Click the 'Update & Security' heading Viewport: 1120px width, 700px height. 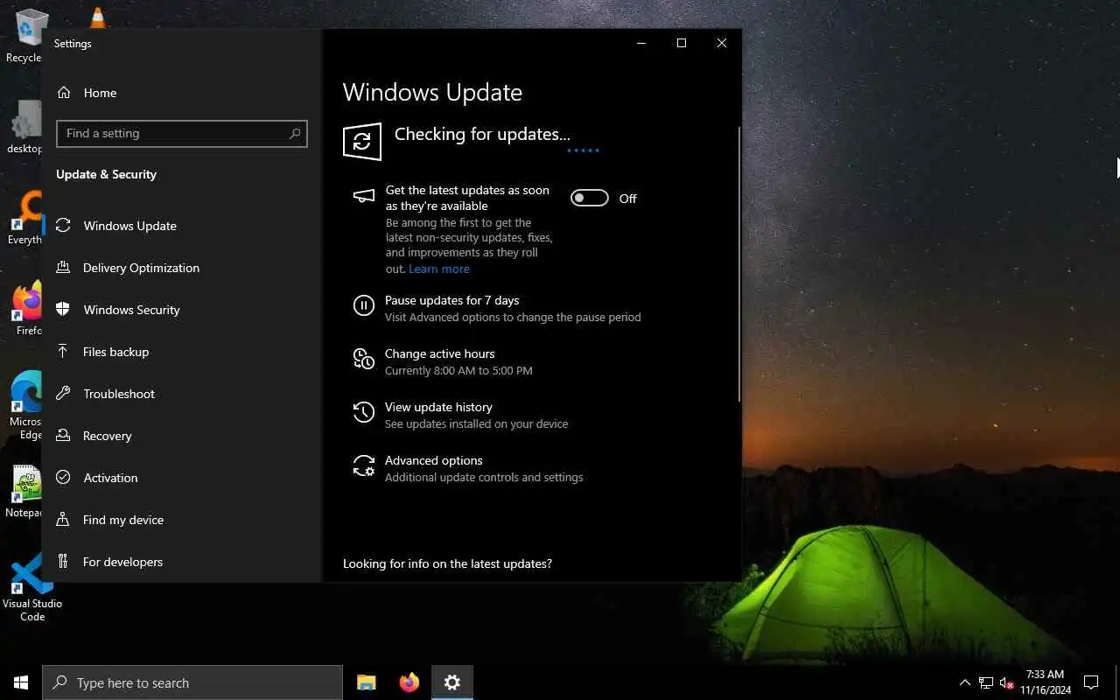click(106, 174)
